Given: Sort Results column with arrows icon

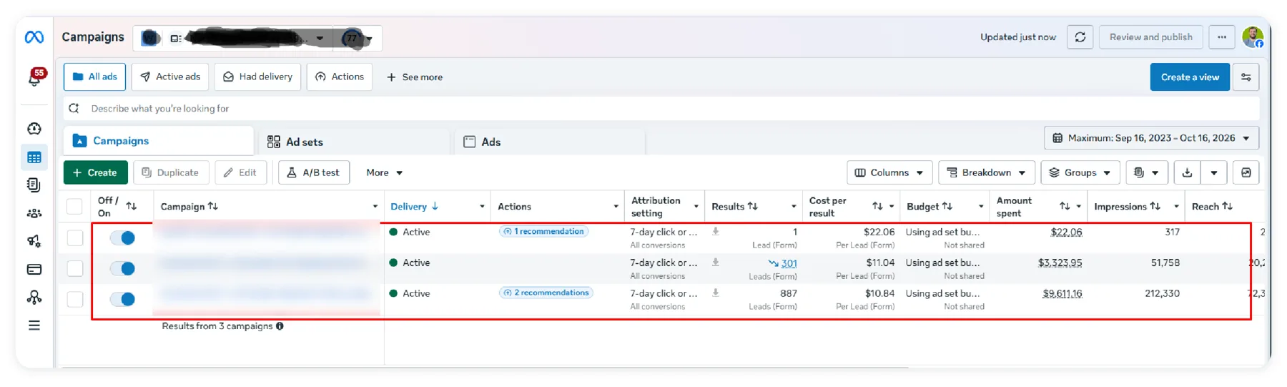Looking at the screenshot, I should (x=753, y=206).
